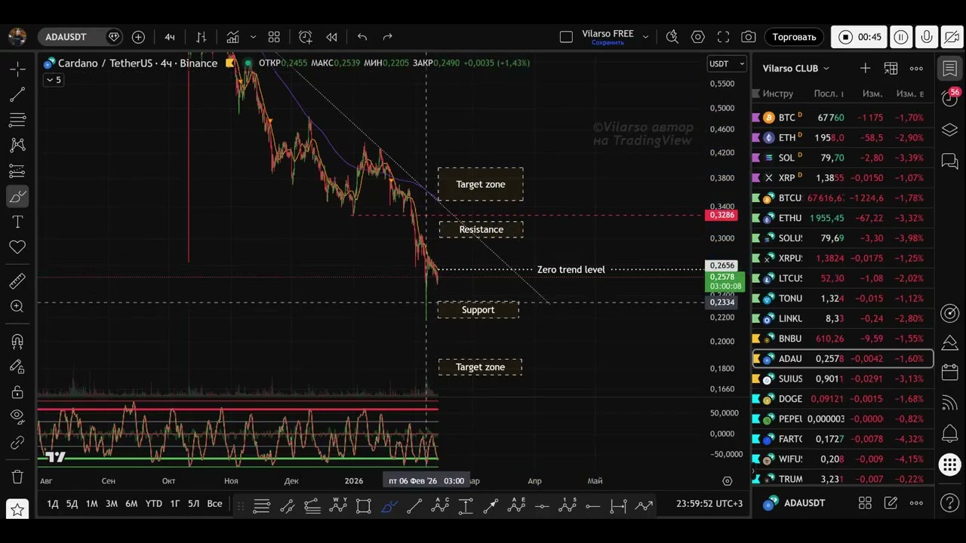Select the 1М date range
966x543 pixels.
coord(91,504)
